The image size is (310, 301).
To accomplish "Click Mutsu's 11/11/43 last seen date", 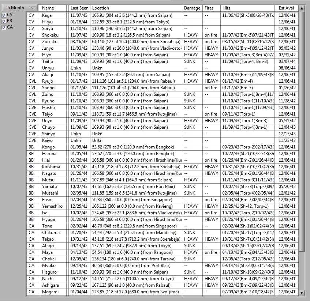I will (x=79, y=180).
